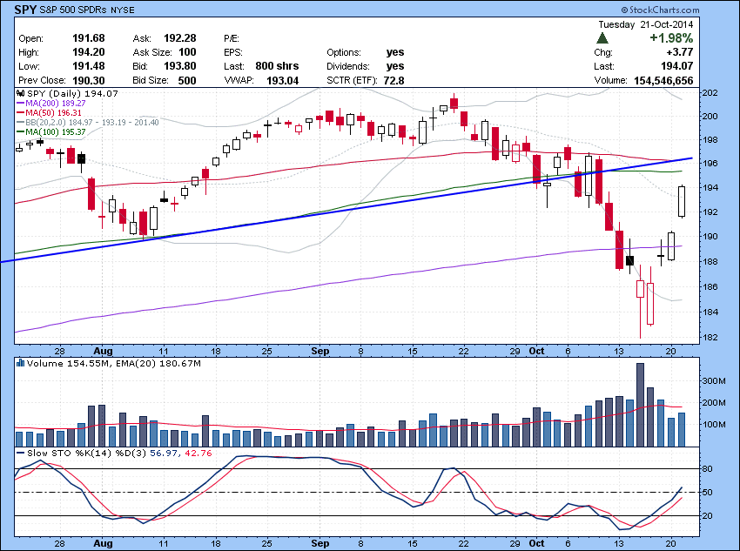Click the 'Volume 154.55M, EMA(20) 180.67M' legend

(114, 363)
